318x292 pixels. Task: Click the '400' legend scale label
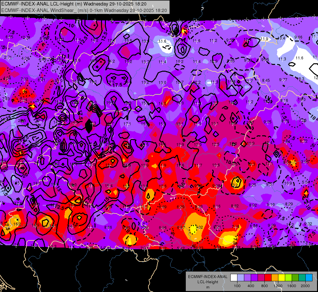tap(251, 286)
